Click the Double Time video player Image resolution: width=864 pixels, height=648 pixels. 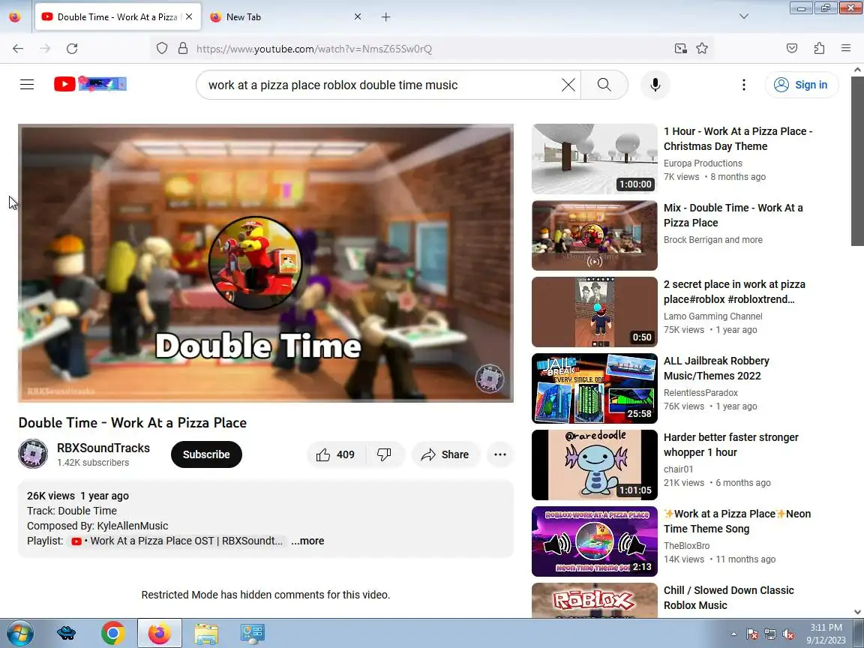click(x=265, y=262)
